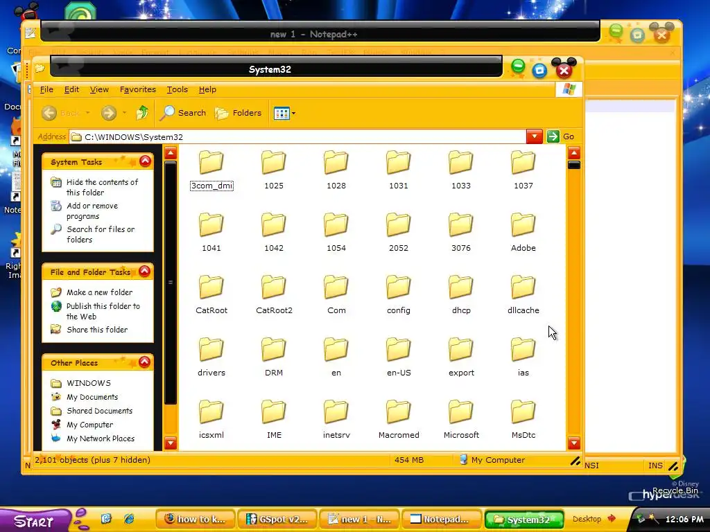
Task: Select the 1031 folder
Action: (399, 170)
